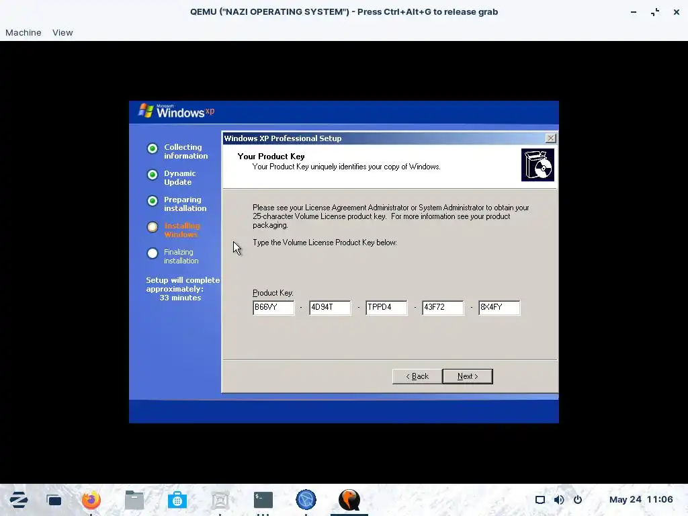Screen dimensions: 688x516
Task: Open the Terminal from the taskbar
Action: [263, 500]
